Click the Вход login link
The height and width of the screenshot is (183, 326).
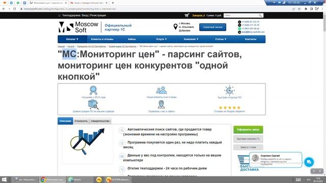pos(85,15)
